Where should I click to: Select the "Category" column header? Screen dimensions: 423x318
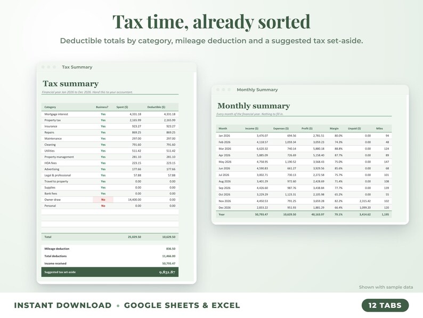pyautogui.click(x=50, y=107)
